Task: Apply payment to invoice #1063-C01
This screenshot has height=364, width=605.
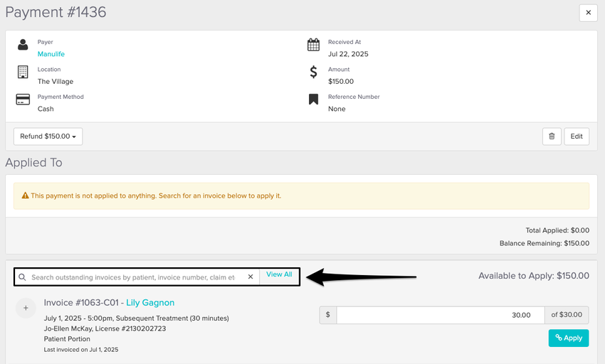Action: 569,338
